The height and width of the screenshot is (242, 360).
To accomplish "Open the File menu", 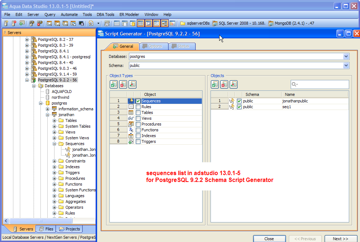I will 7,14.
